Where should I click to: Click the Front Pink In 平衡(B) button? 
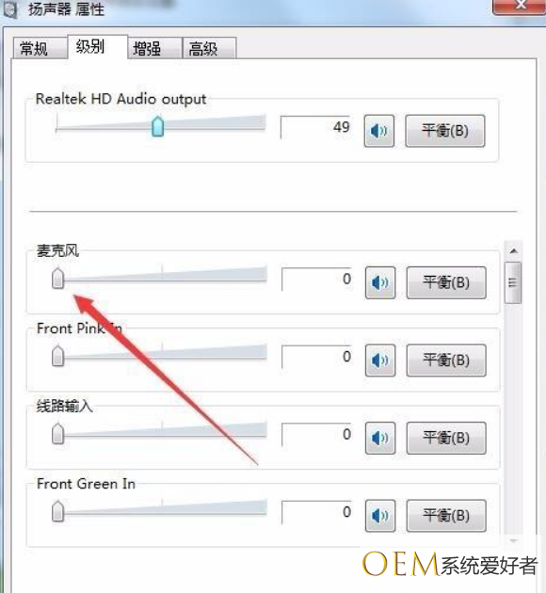click(446, 361)
